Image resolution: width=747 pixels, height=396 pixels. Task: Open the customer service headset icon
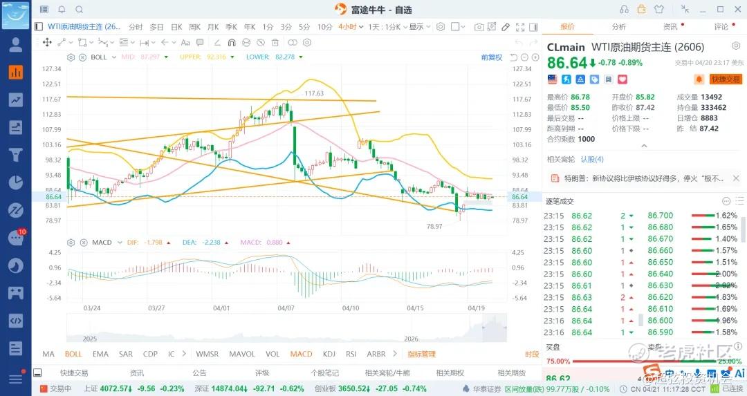(x=625, y=10)
